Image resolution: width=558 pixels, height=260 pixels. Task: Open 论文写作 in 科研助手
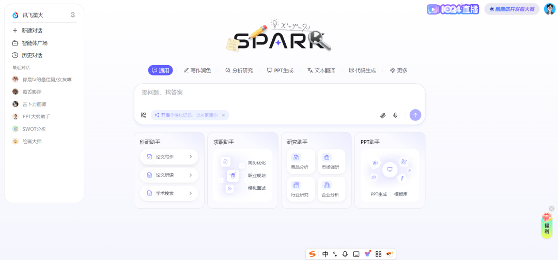(169, 157)
